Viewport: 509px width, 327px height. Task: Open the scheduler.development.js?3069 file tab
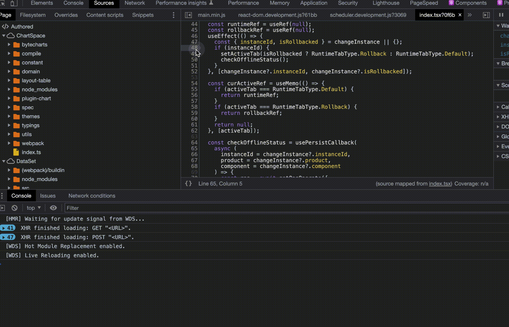click(368, 15)
